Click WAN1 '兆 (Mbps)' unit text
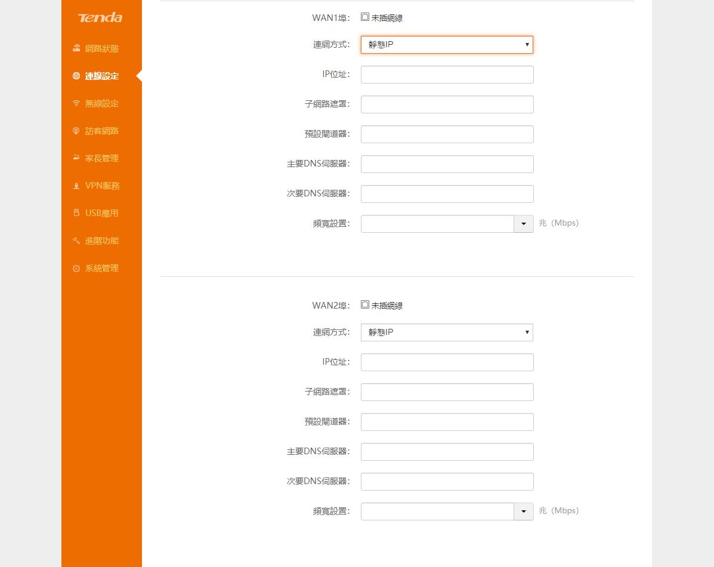 (x=559, y=223)
